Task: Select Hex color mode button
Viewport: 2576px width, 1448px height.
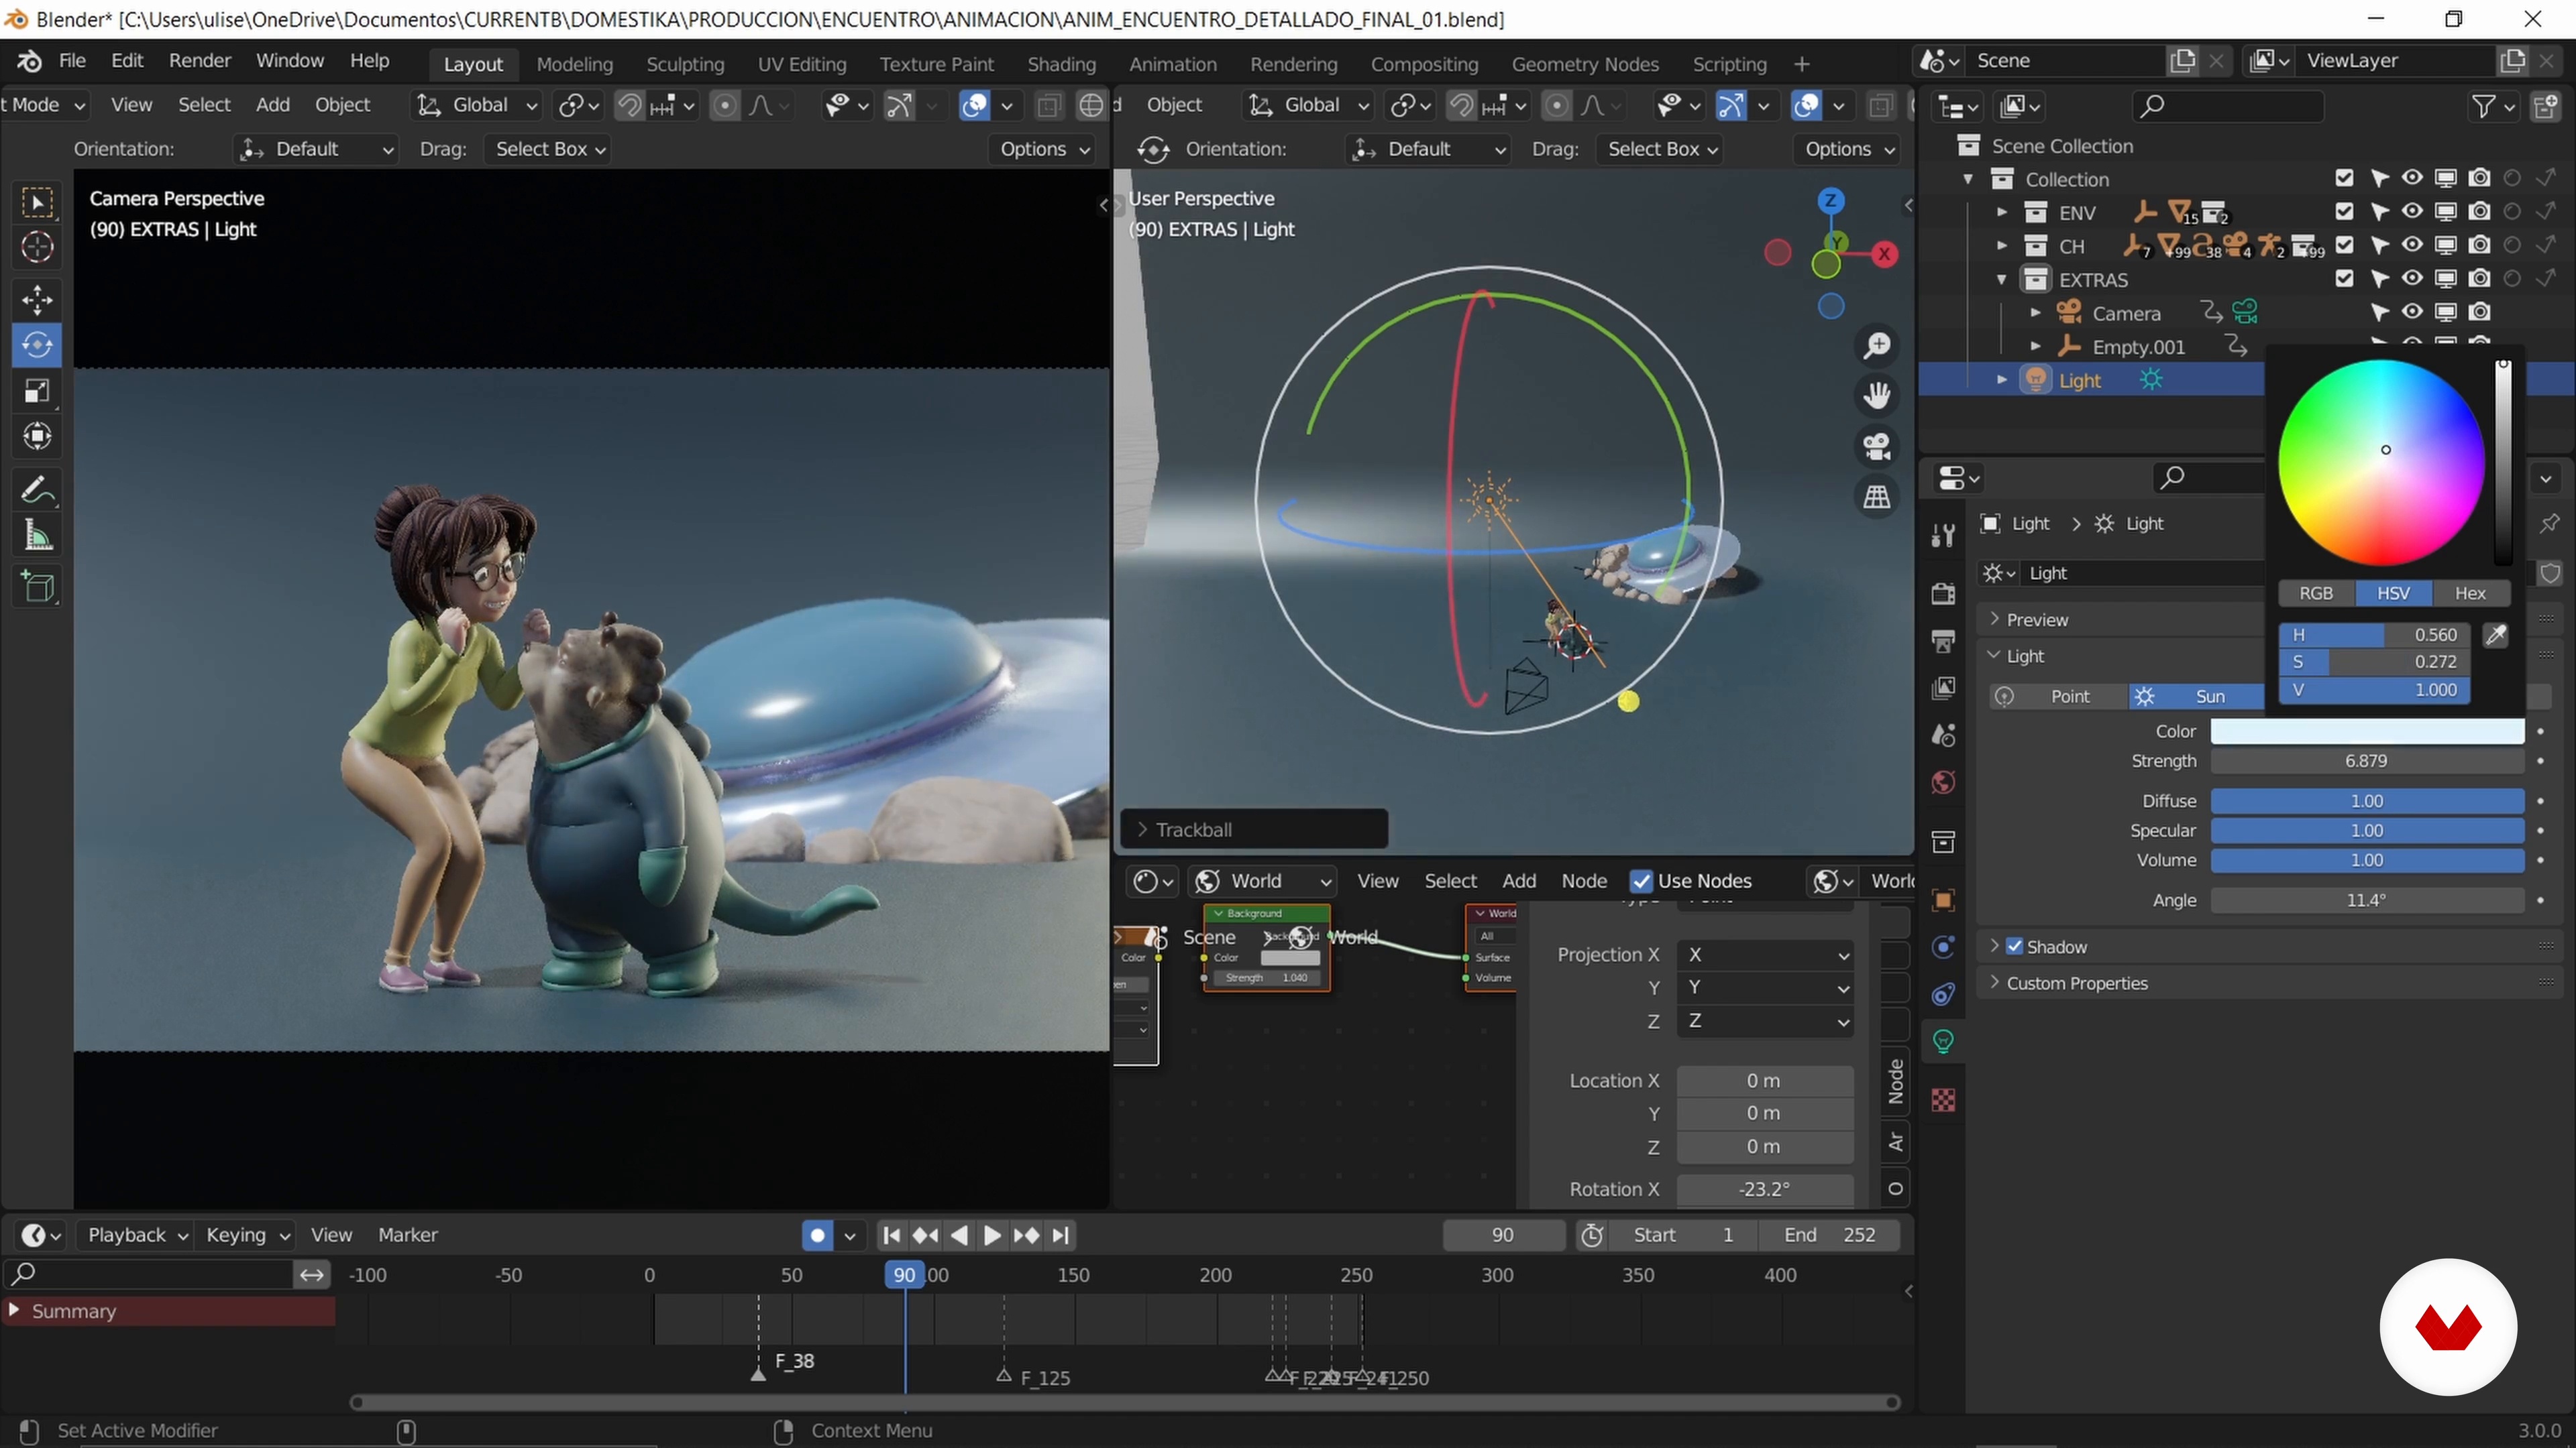Action: point(2470,593)
